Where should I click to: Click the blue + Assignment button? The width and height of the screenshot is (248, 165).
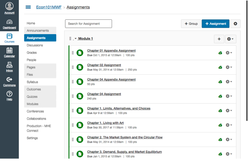coord(215,24)
